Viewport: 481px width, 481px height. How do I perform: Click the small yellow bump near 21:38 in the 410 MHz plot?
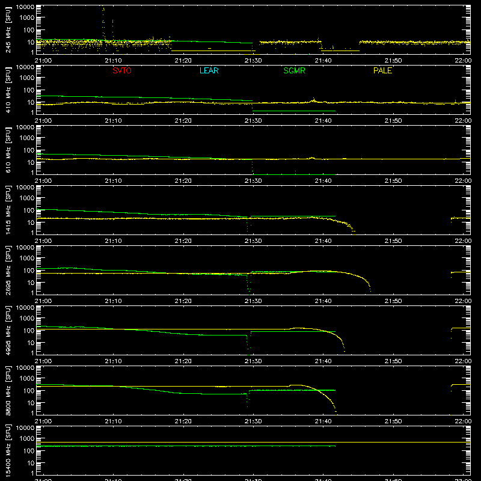coord(313,100)
